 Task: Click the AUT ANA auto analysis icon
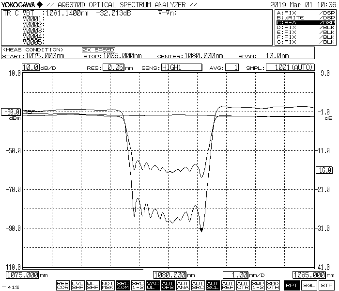(x=183, y=285)
